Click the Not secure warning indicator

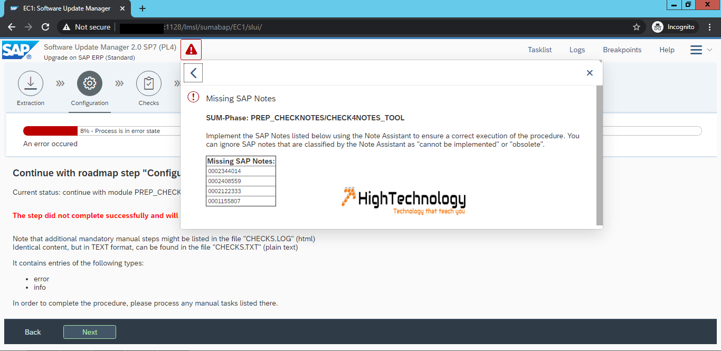(87, 27)
